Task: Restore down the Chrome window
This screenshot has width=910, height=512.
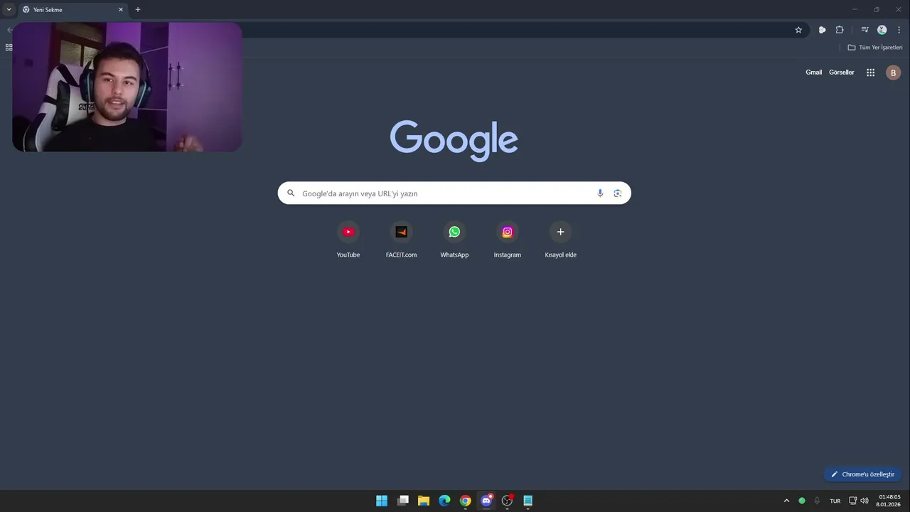Action: pyautogui.click(x=877, y=9)
